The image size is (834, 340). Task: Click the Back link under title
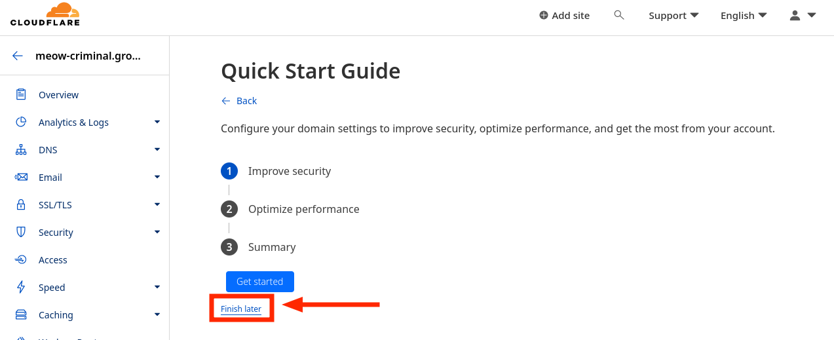[x=239, y=101]
